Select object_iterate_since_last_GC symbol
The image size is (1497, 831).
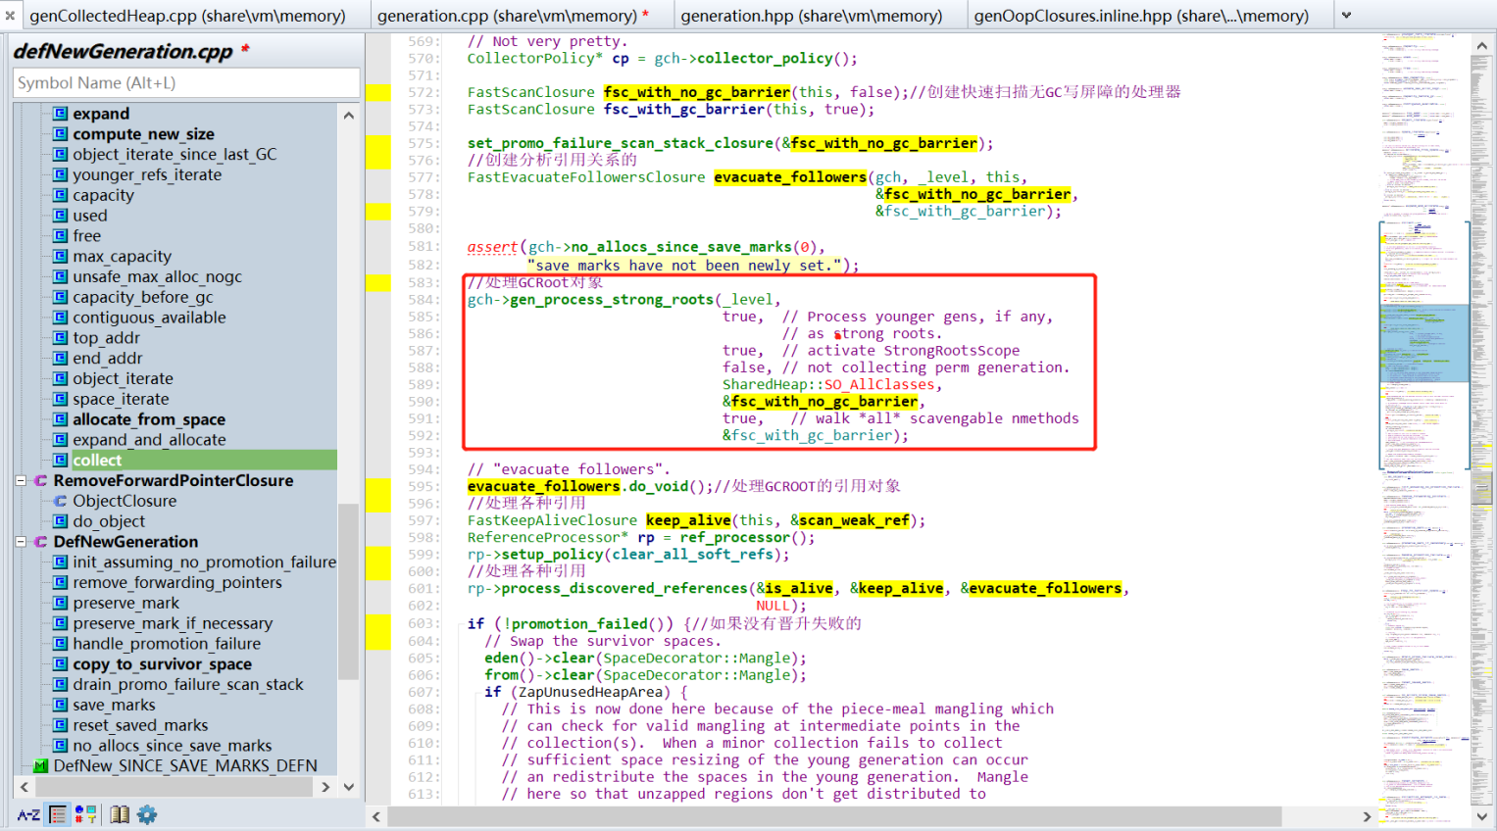tap(175, 155)
